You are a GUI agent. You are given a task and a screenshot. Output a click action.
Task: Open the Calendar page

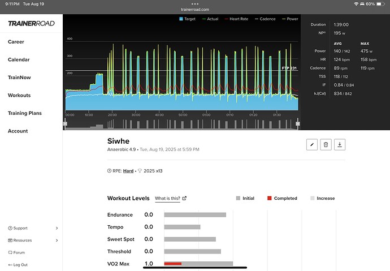[19, 60]
